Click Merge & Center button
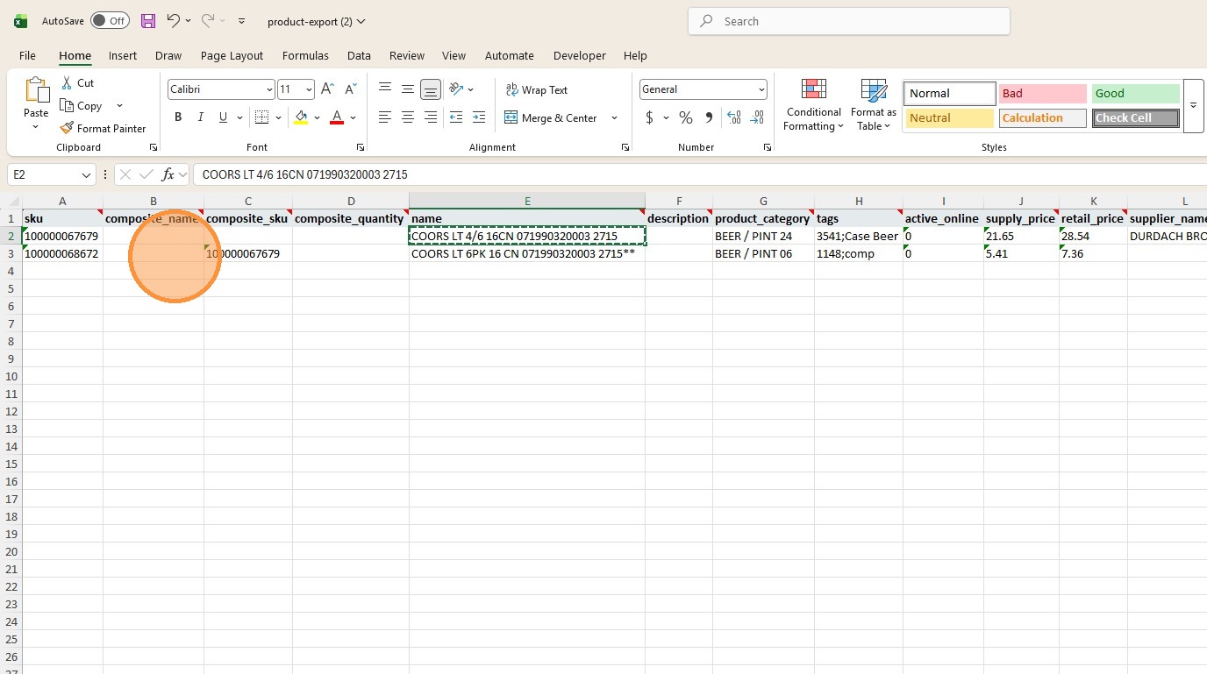The height and width of the screenshot is (674, 1207). pyautogui.click(x=552, y=117)
